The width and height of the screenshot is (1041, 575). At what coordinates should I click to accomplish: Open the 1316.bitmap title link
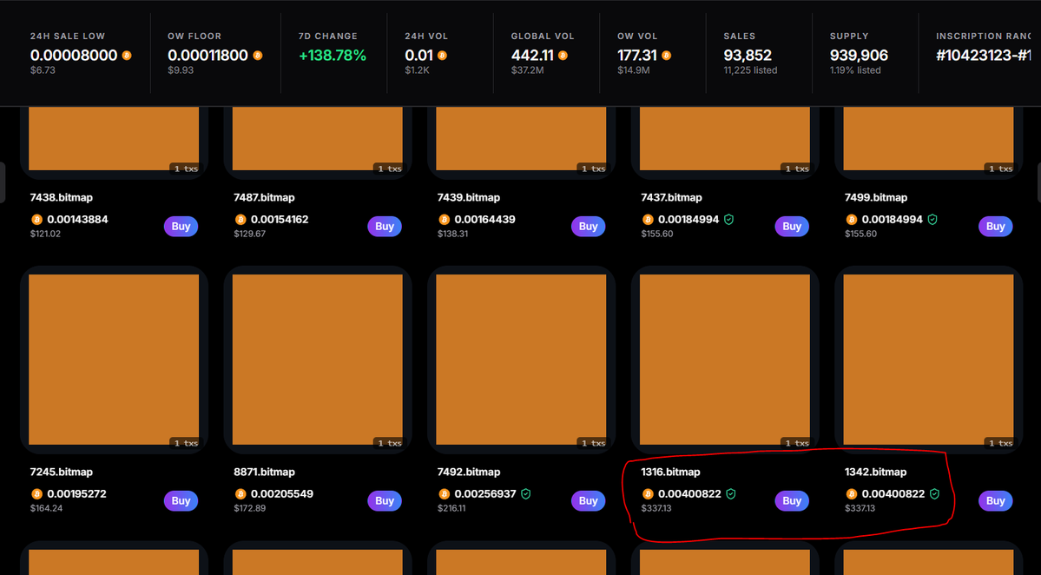coord(670,473)
